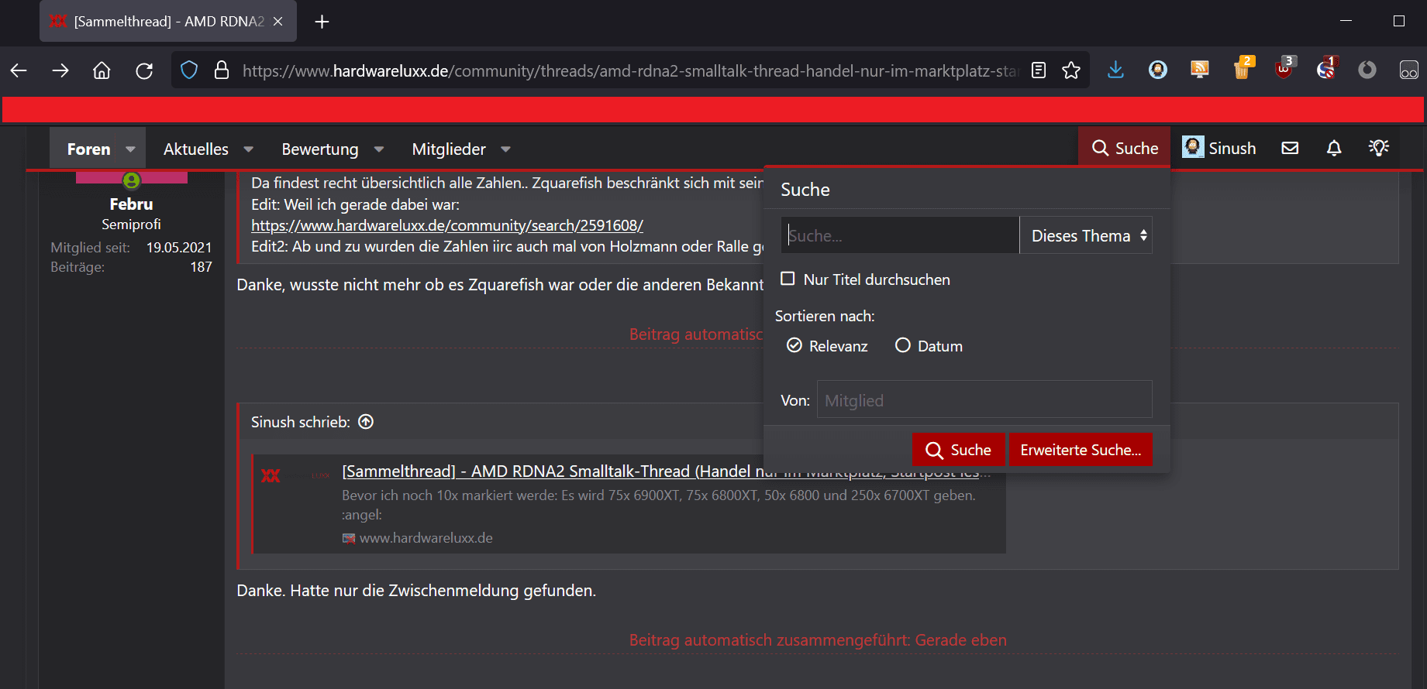Open the Sinush user account menu

tap(1218, 148)
